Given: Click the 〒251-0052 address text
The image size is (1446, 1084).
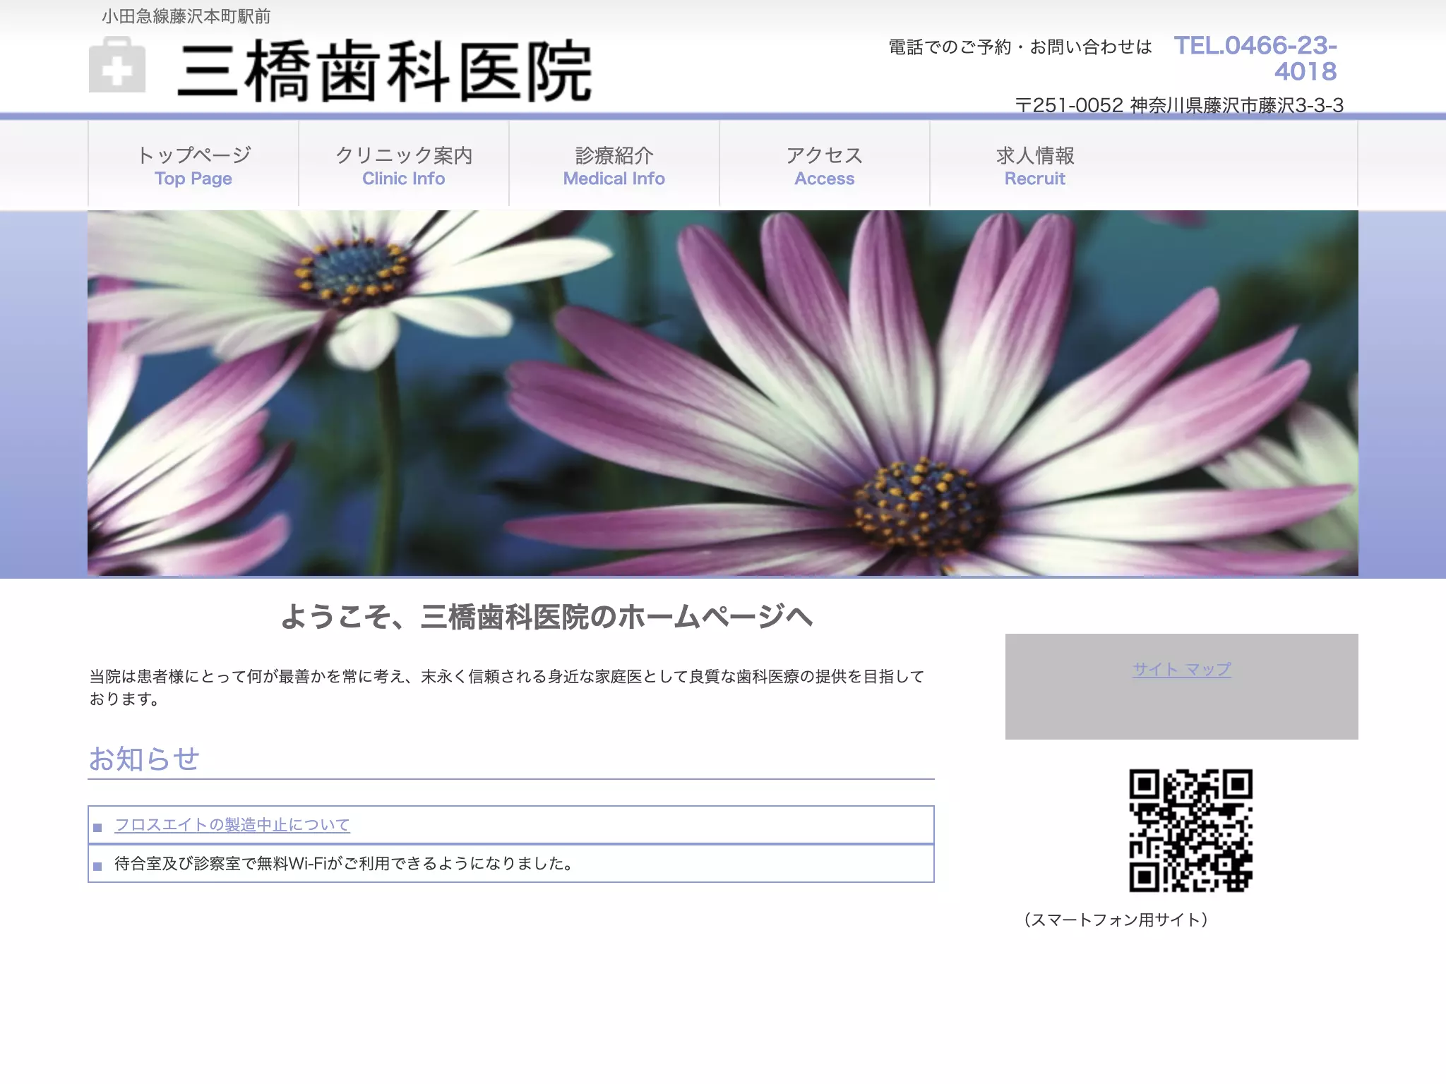Looking at the screenshot, I should coord(1179,105).
